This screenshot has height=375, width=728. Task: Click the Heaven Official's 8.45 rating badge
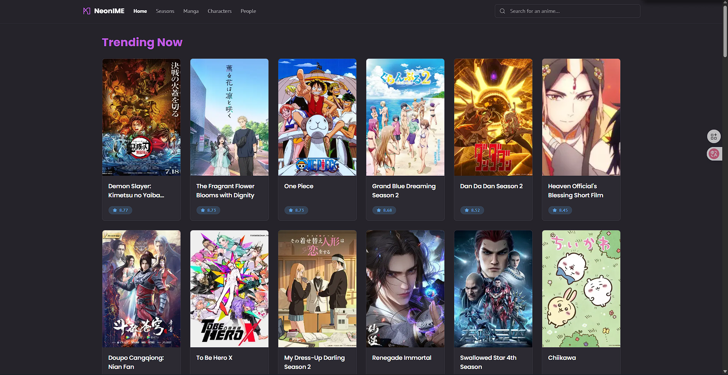560,210
